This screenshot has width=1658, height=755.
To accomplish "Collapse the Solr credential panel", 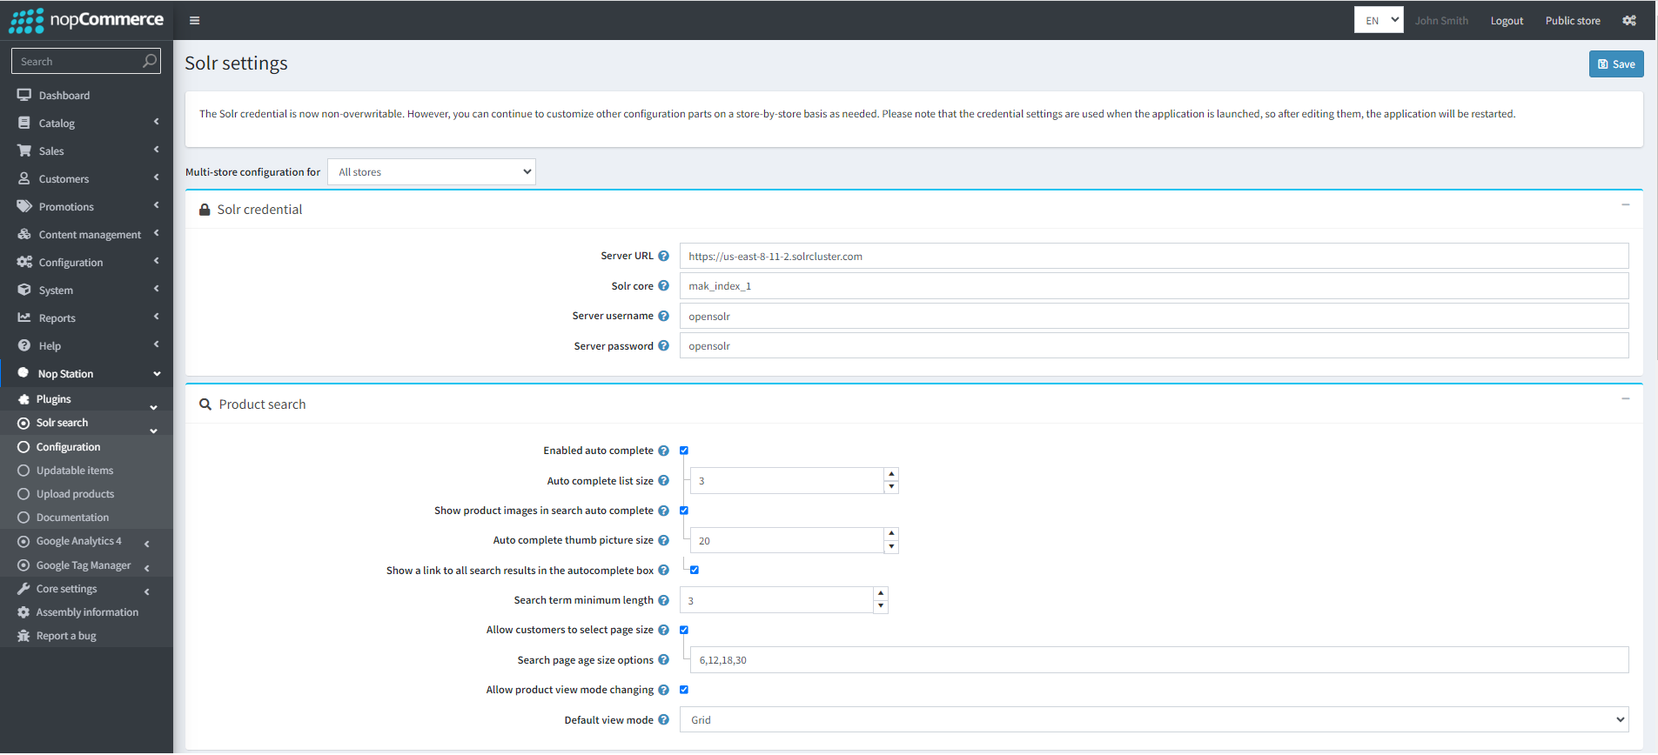I will [x=1625, y=205].
